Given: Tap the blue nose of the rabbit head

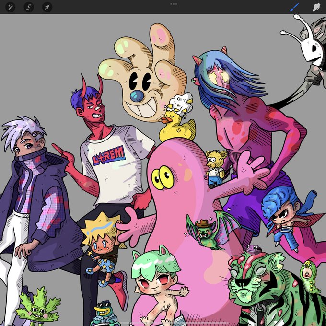Looking at the screenshot, I should point(137,96).
